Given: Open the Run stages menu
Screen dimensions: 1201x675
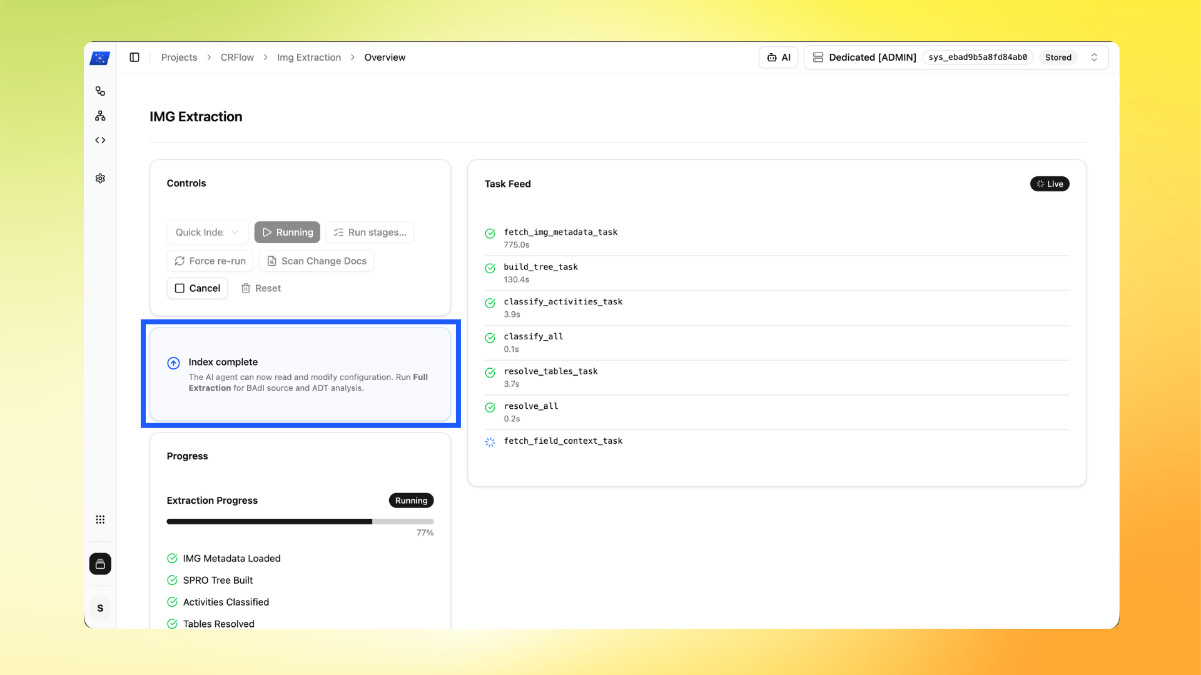Looking at the screenshot, I should click(370, 232).
